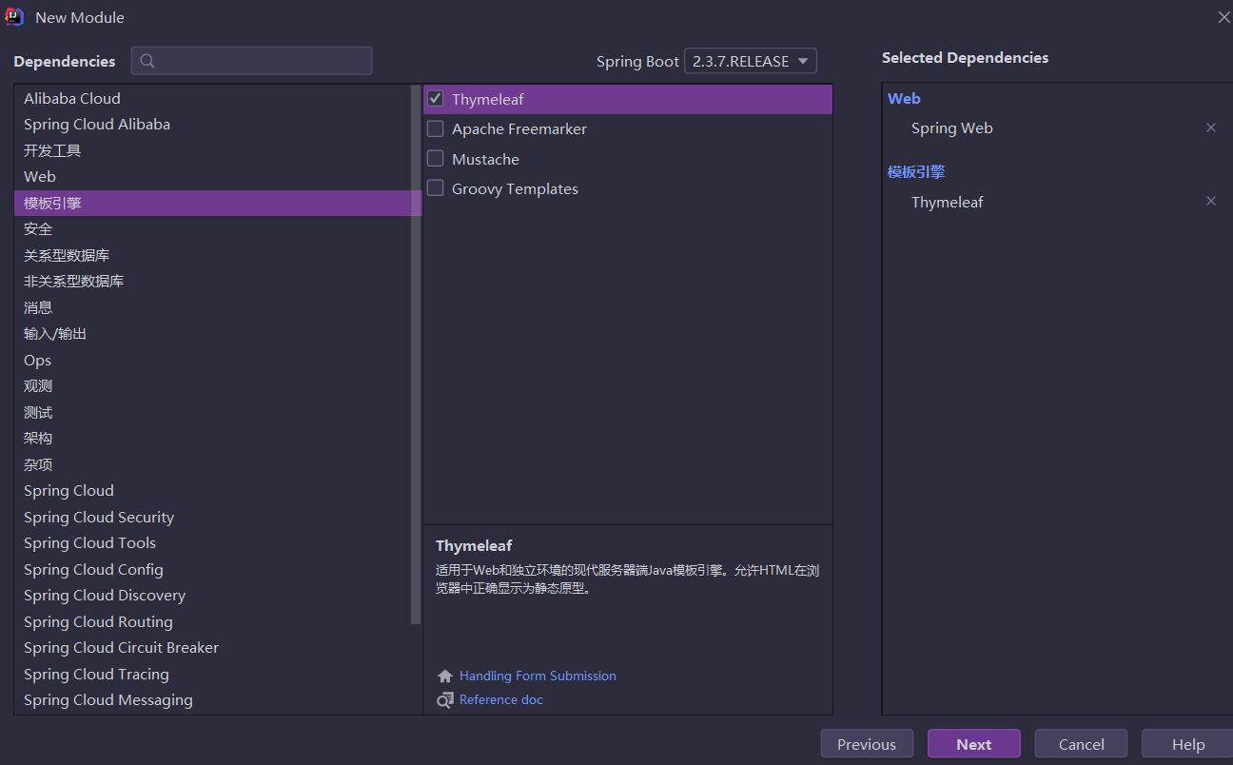Image resolution: width=1233 pixels, height=765 pixels.
Task: Click the search magnifier icon in Dependencies
Action: point(147,61)
